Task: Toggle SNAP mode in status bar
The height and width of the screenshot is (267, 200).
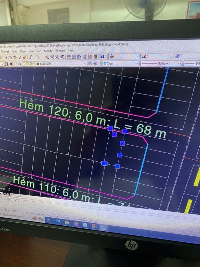Action: (27, 213)
